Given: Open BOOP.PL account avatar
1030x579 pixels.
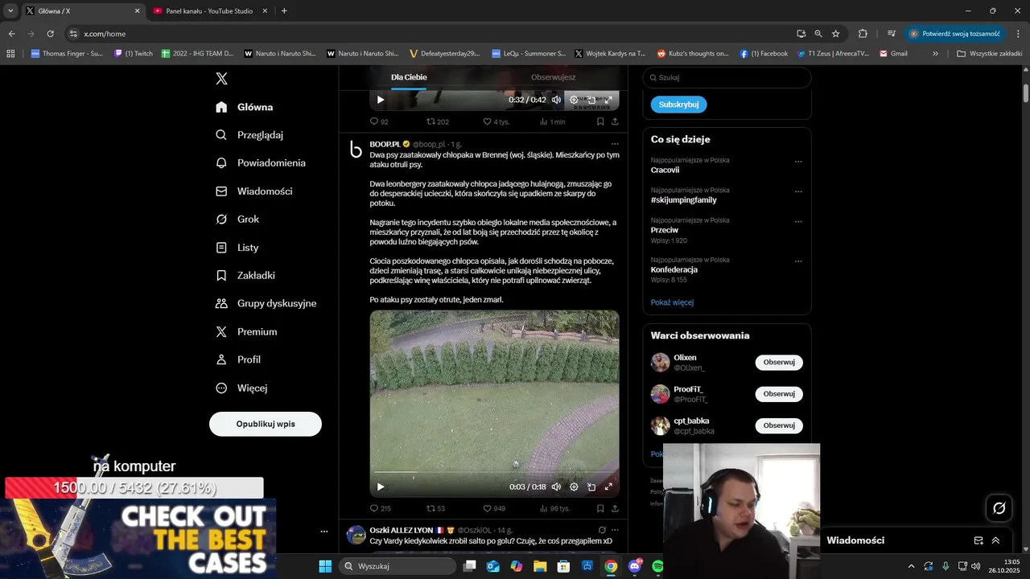Looking at the screenshot, I should (356, 150).
